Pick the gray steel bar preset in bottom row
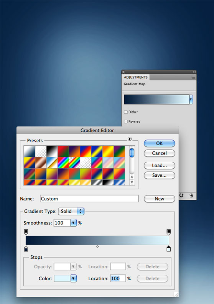This screenshot has height=304, width=214. click(97, 182)
